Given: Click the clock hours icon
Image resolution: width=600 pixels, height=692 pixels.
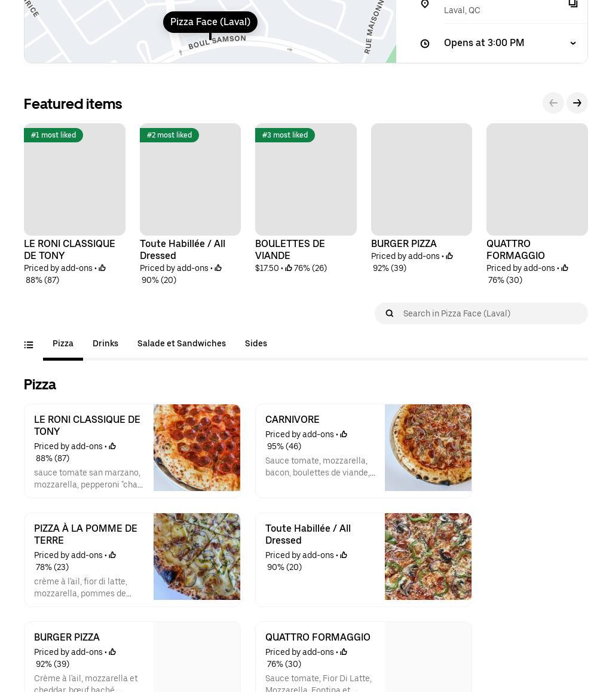Looking at the screenshot, I should 425,44.
